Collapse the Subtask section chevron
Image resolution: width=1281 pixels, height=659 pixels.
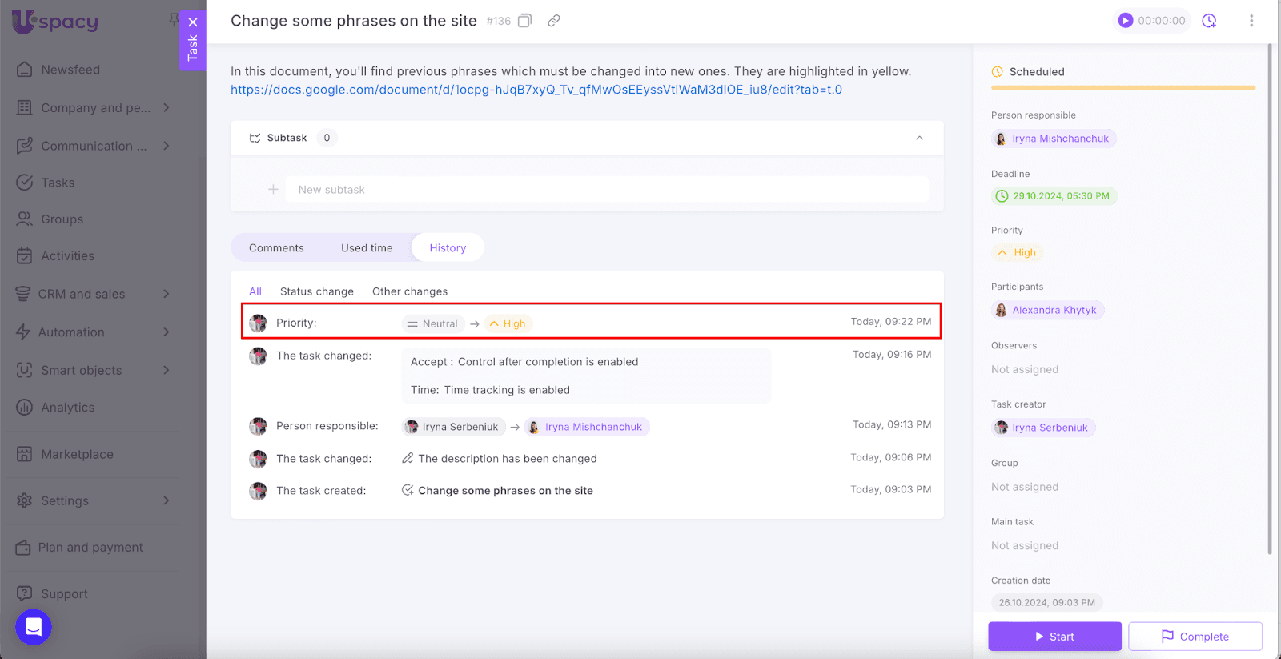coord(919,138)
